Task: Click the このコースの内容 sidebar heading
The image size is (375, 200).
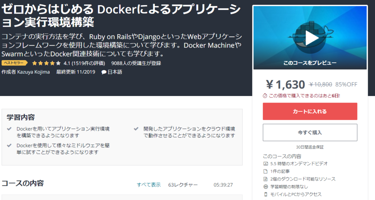Action: 282,156
